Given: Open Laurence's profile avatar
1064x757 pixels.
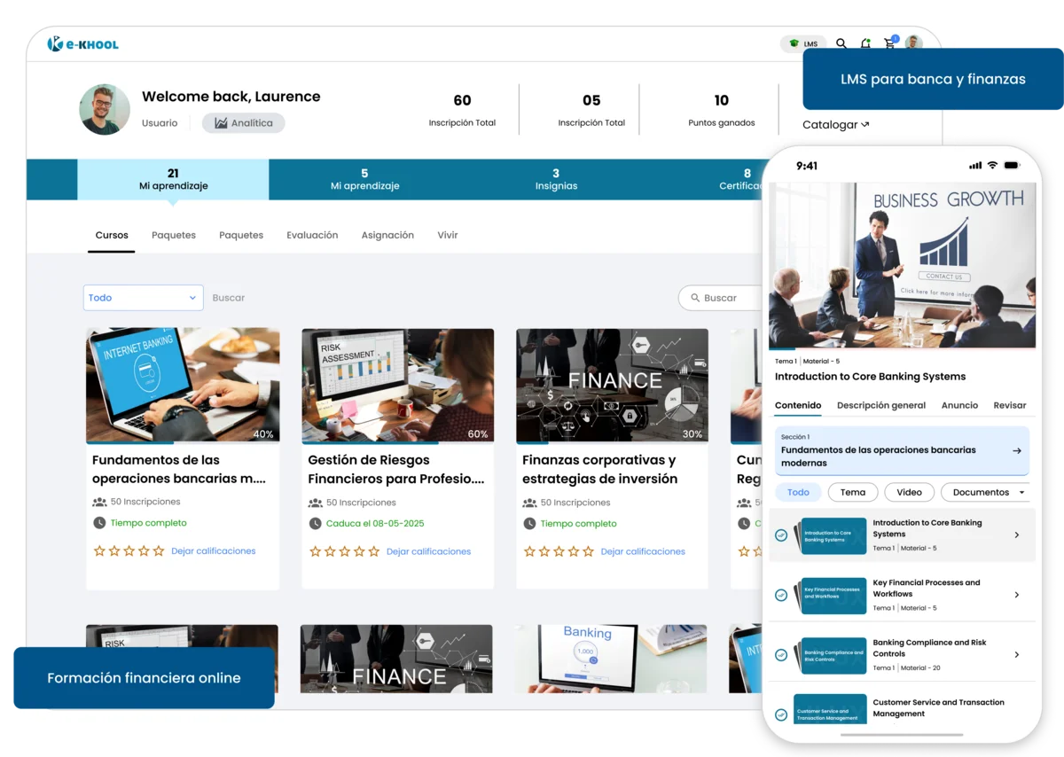Looking at the screenshot, I should click(x=104, y=109).
